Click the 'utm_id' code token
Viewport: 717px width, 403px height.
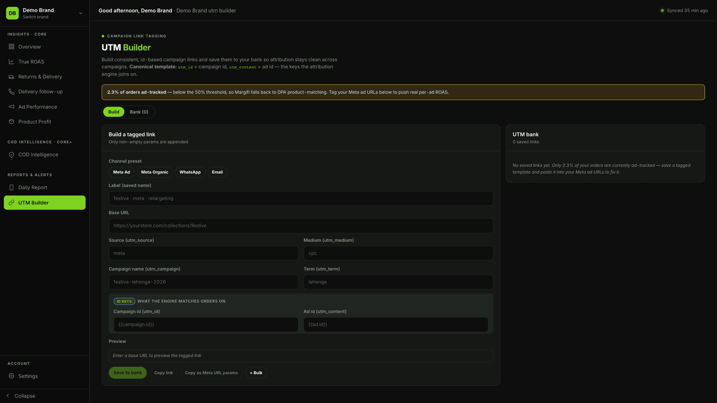point(185,67)
